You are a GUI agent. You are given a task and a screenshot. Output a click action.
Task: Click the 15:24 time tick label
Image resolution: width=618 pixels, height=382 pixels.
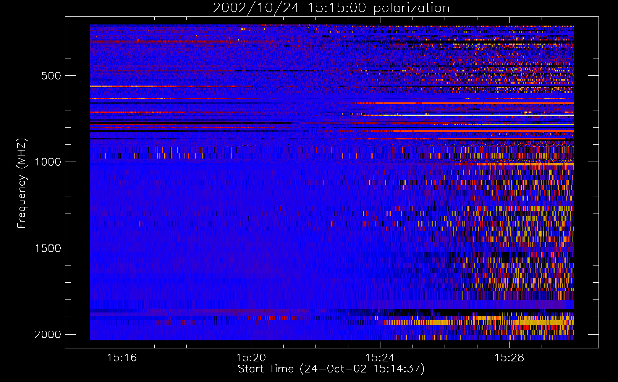380,358
